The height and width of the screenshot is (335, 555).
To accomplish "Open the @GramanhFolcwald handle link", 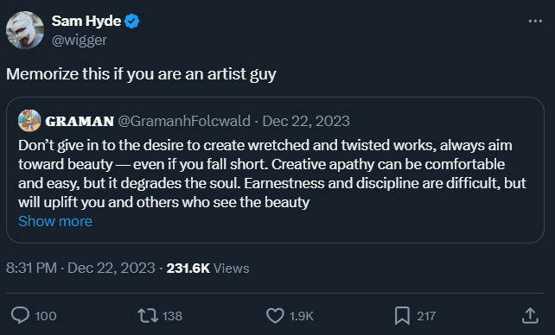I will 184,121.
